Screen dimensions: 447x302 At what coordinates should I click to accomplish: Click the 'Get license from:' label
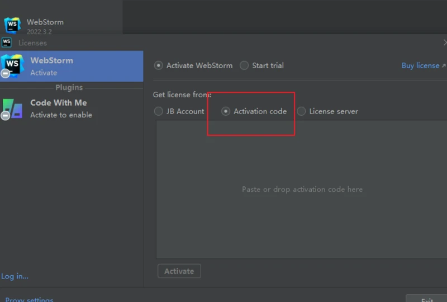(x=182, y=95)
